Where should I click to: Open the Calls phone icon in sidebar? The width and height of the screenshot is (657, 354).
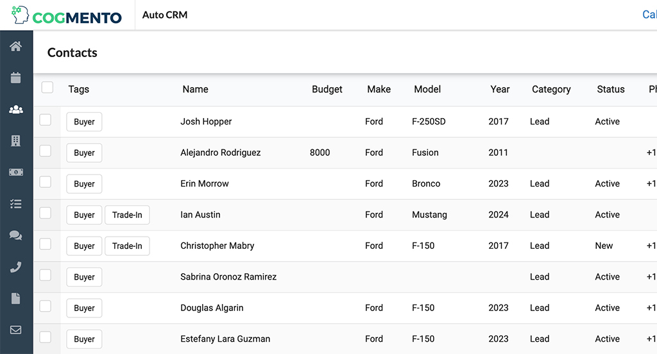(16, 267)
